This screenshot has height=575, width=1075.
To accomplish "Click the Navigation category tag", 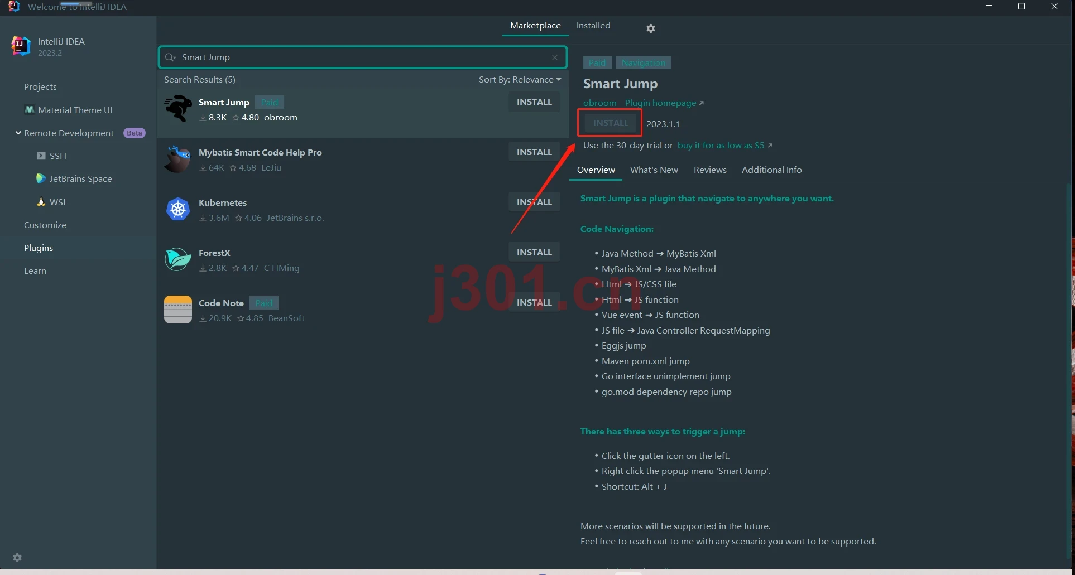I will pos(644,63).
